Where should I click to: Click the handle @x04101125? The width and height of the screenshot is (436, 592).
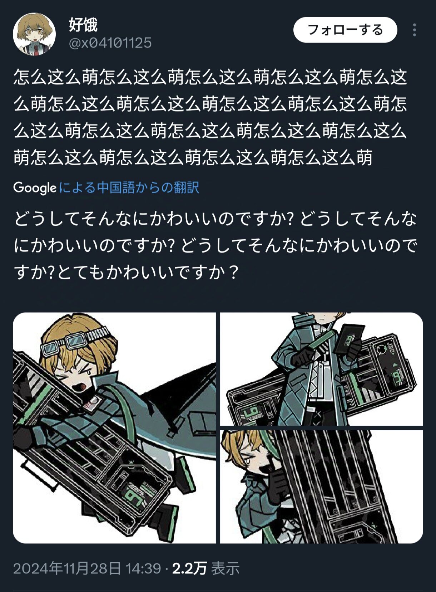pyautogui.click(x=110, y=43)
